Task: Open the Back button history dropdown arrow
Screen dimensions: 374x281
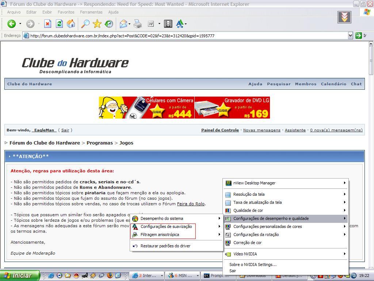Action: pyautogui.click(x=20, y=24)
